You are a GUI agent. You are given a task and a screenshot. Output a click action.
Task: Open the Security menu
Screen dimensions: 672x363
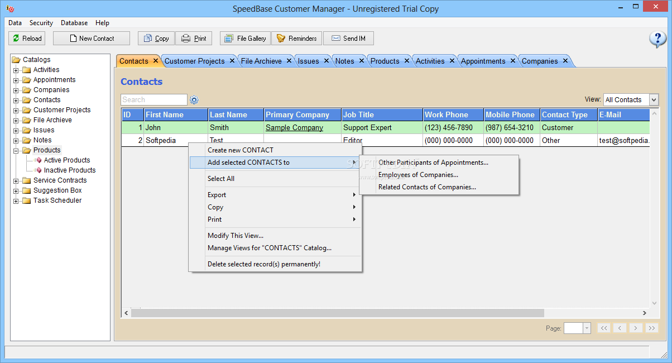pos(41,23)
